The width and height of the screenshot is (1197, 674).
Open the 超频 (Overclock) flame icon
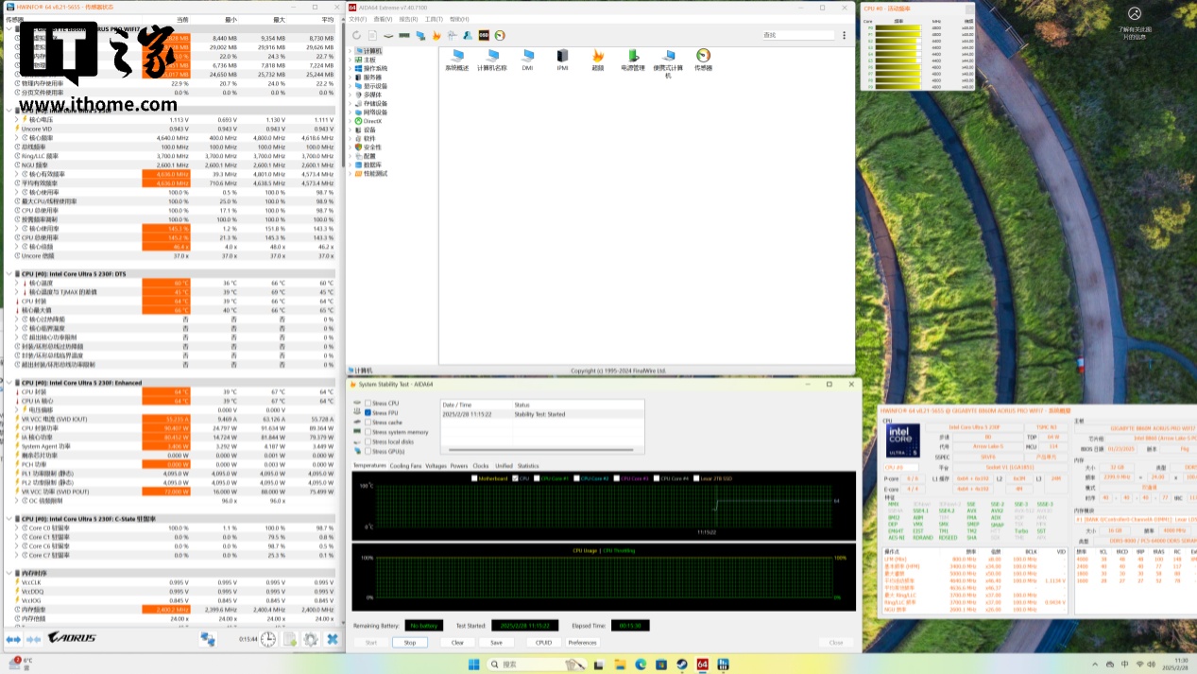coord(598,58)
